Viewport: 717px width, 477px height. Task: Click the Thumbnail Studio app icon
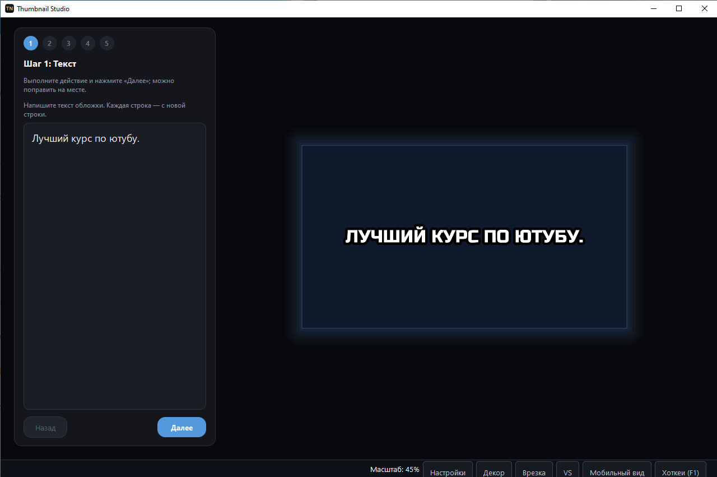click(10, 8)
